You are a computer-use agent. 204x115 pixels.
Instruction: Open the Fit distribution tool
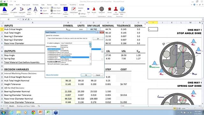tap(35, 11)
